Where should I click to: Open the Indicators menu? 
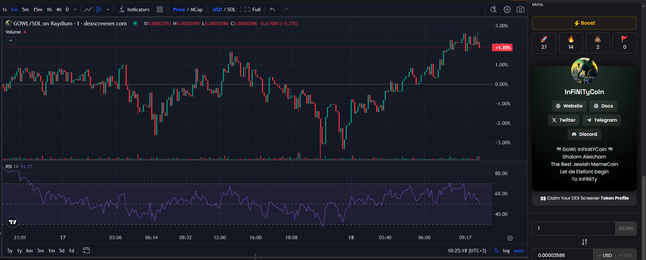coord(134,9)
